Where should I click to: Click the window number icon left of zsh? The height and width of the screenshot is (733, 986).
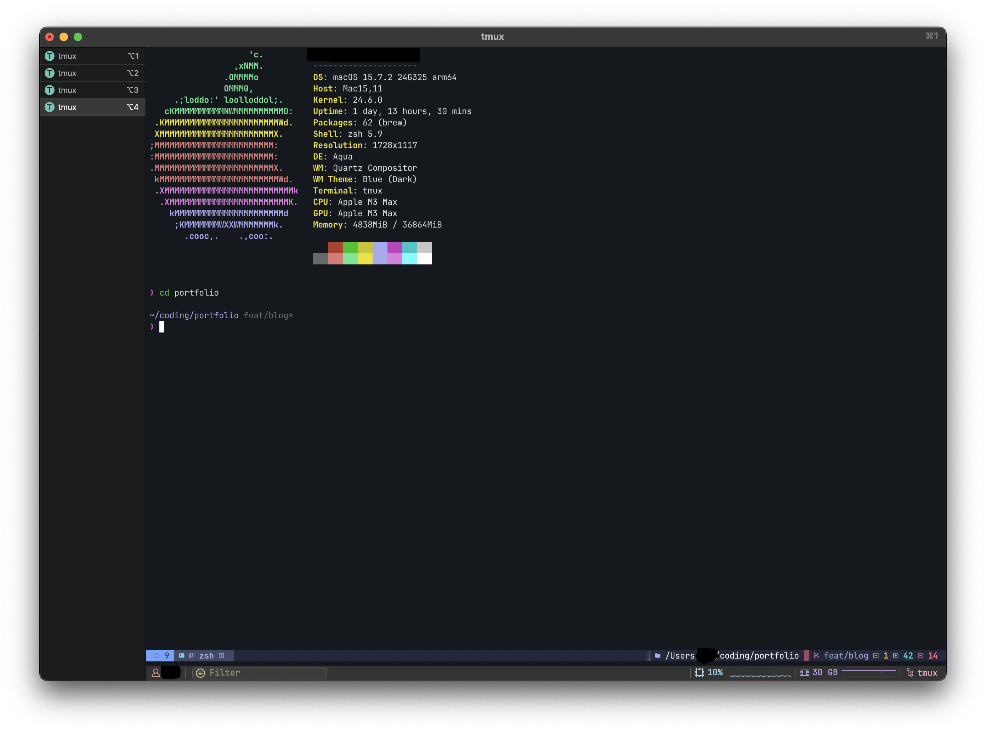[192, 655]
